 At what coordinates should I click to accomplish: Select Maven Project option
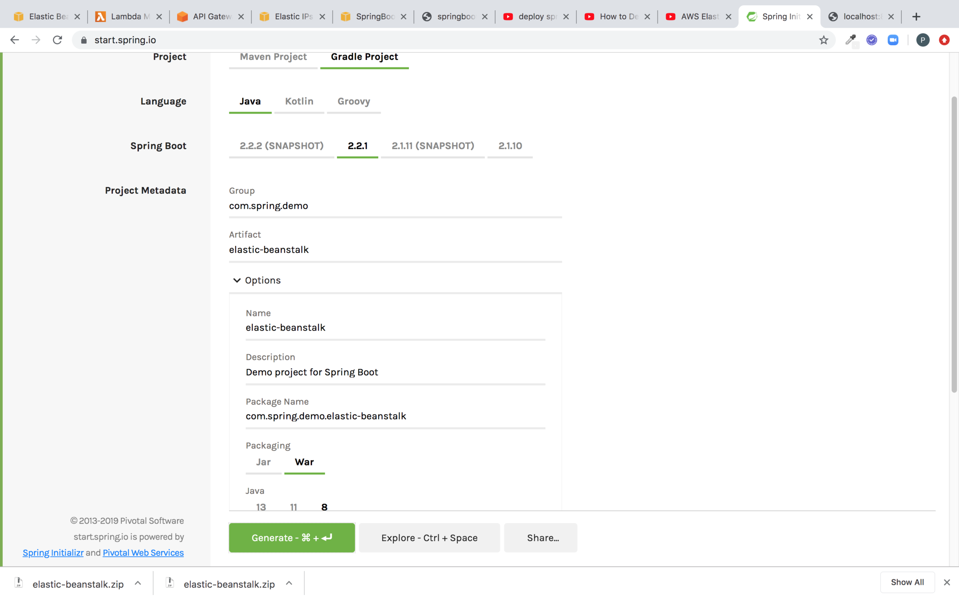click(x=273, y=57)
